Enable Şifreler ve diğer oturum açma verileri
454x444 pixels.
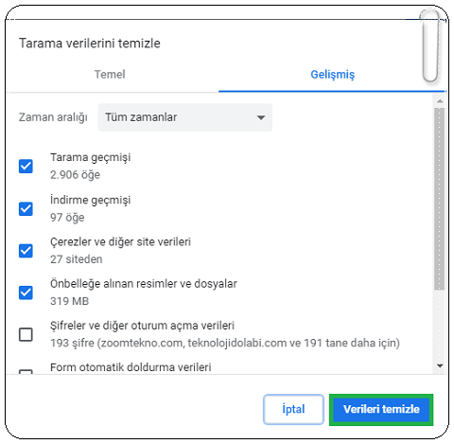(x=26, y=334)
